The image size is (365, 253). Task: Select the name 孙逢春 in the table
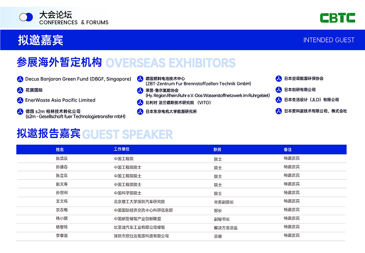point(62,167)
